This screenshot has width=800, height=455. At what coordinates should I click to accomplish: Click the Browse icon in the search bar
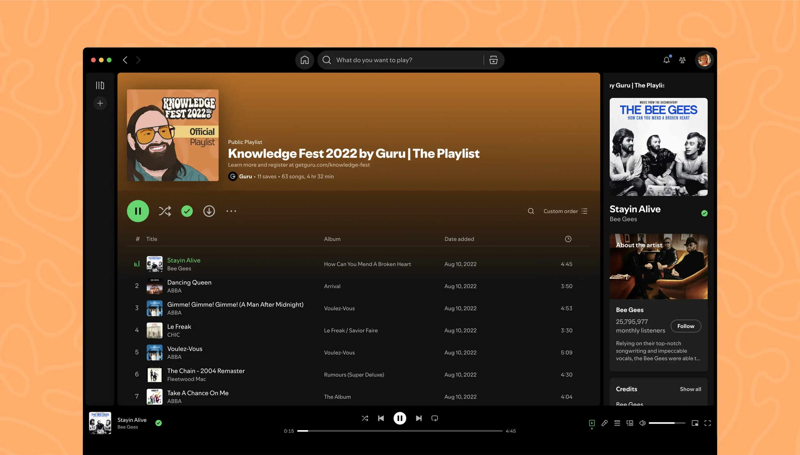pyautogui.click(x=493, y=60)
